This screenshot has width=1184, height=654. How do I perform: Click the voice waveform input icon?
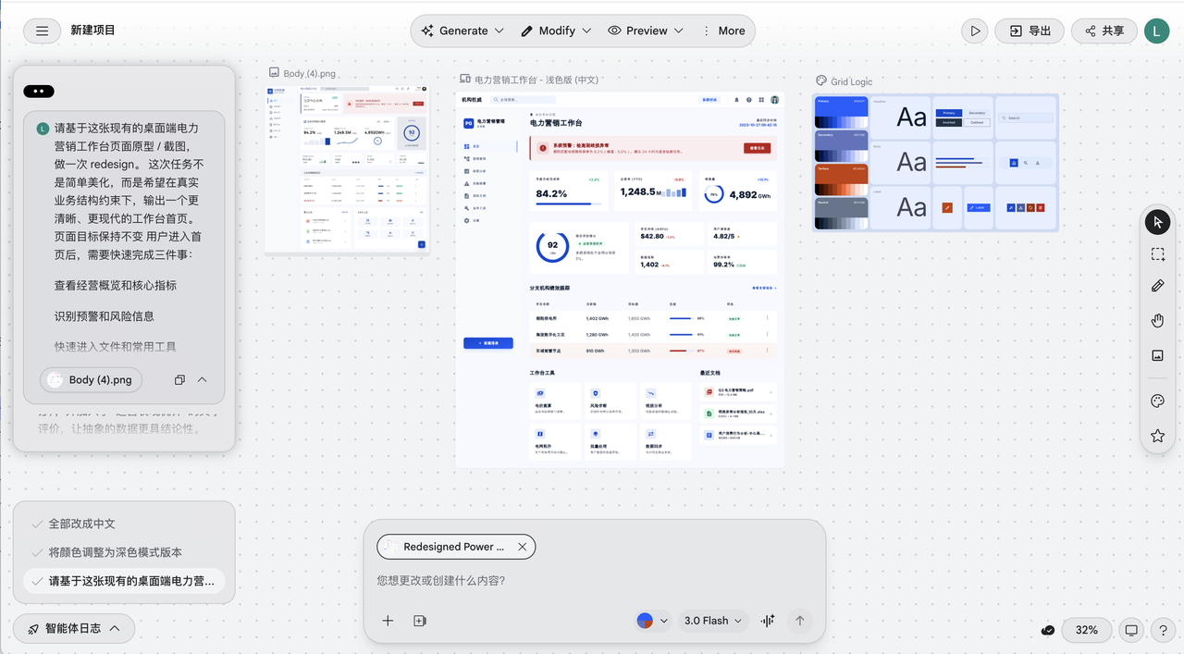pyautogui.click(x=767, y=621)
